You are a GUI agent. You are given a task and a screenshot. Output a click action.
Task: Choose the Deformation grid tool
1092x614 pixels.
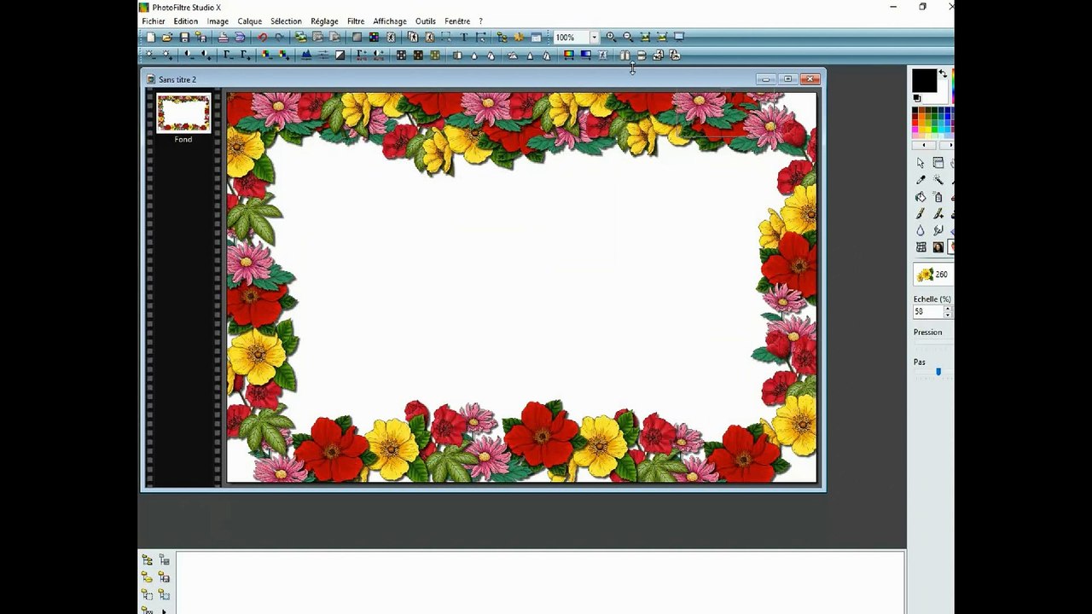point(921,247)
